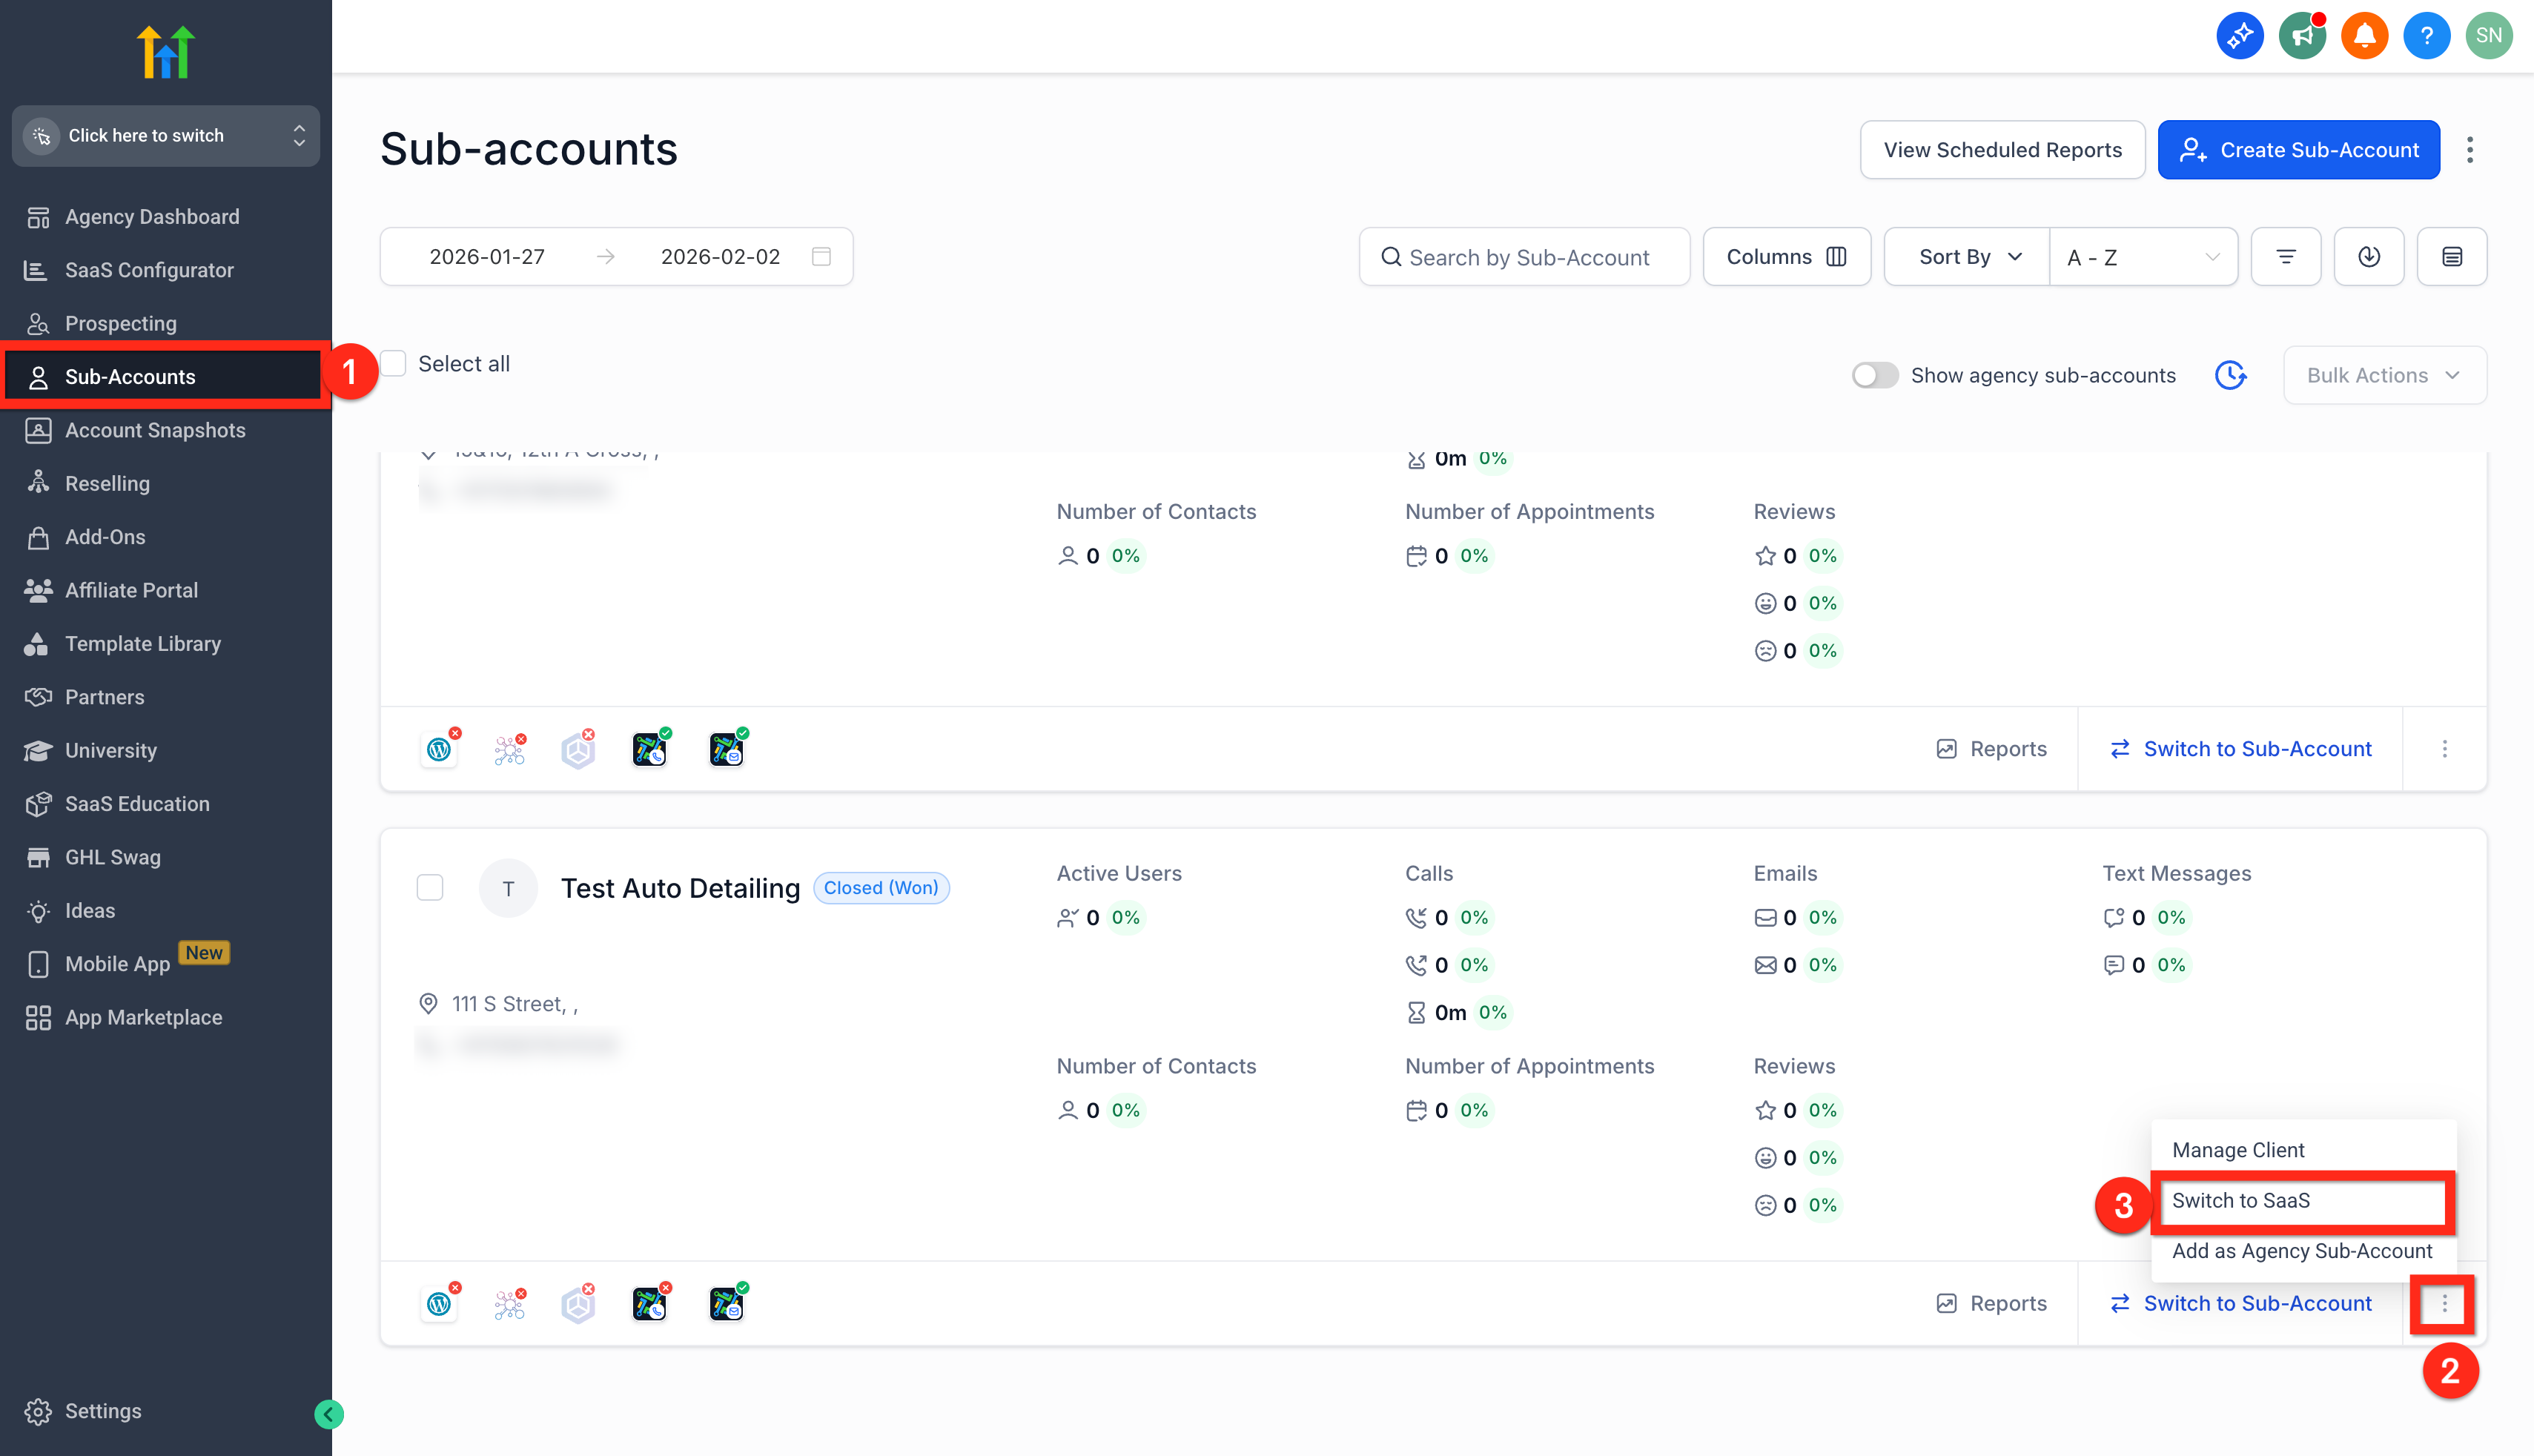Click the WordPress icon in Test Auto Detailing card

click(x=439, y=1304)
